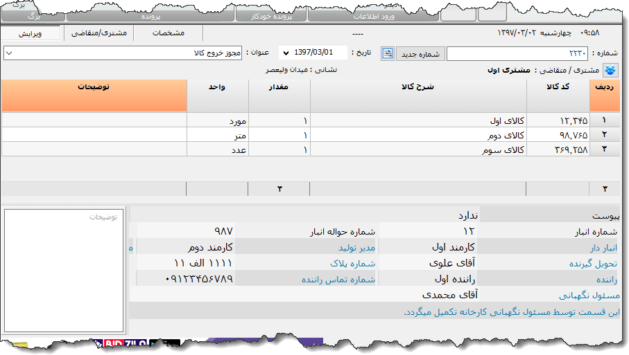Click the کارمند دوم value

click(x=210, y=247)
